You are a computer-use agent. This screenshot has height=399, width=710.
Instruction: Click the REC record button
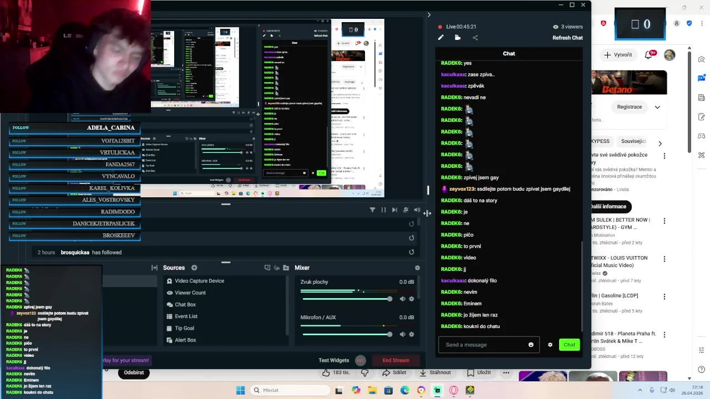click(x=361, y=360)
